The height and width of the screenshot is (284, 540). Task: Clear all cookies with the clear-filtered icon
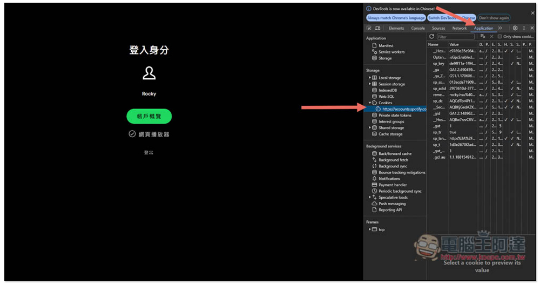point(483,37)
